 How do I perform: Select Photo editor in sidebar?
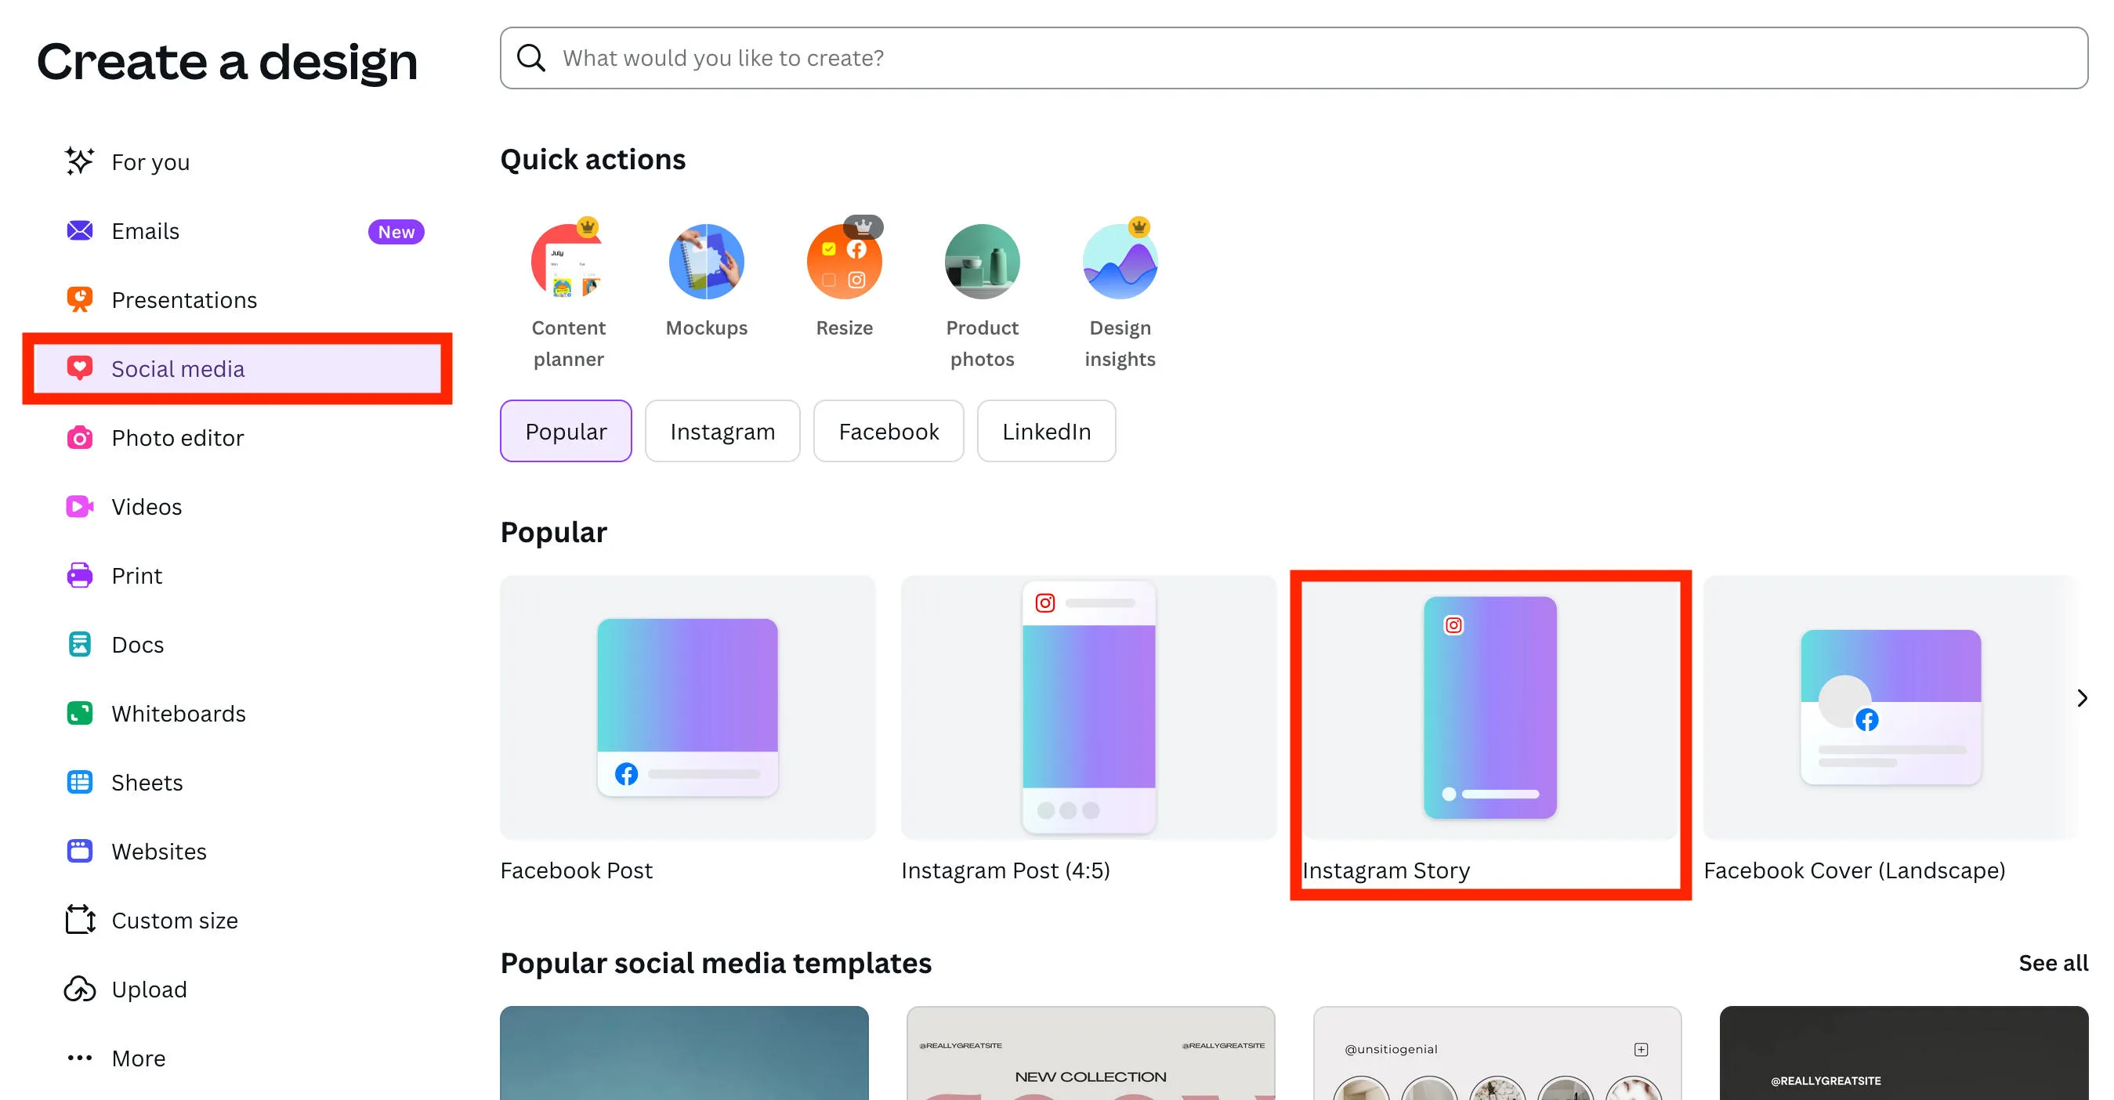pyautogui.click(x=177, y=438)
